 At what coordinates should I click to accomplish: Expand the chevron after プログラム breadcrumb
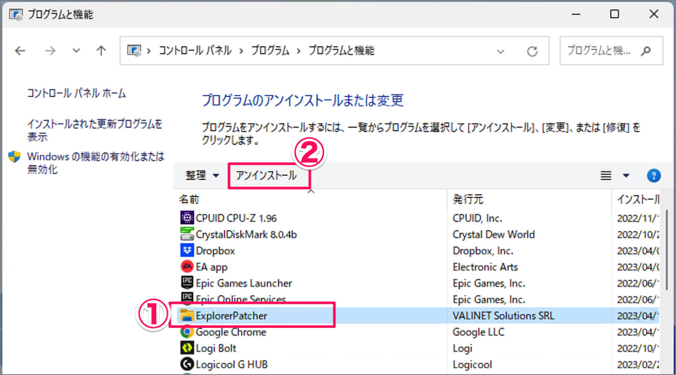(298, 51)
